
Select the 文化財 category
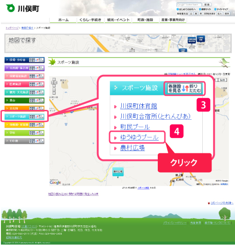(x=17, y=108)
